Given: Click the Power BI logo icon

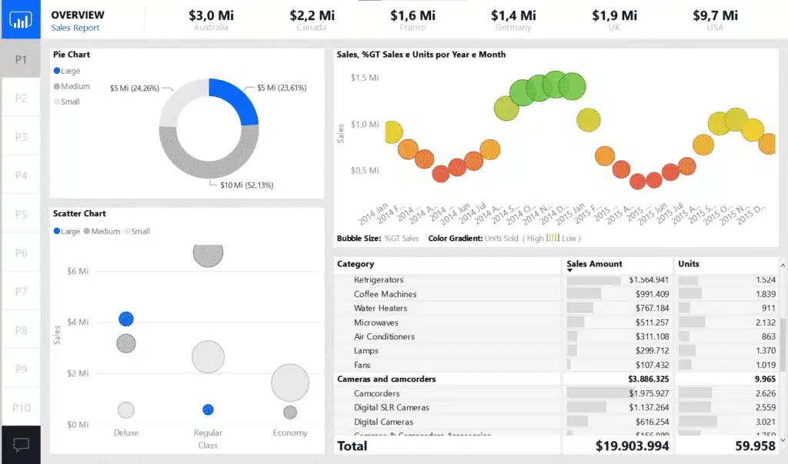Looking at the screenshot, I should [20, 20].
